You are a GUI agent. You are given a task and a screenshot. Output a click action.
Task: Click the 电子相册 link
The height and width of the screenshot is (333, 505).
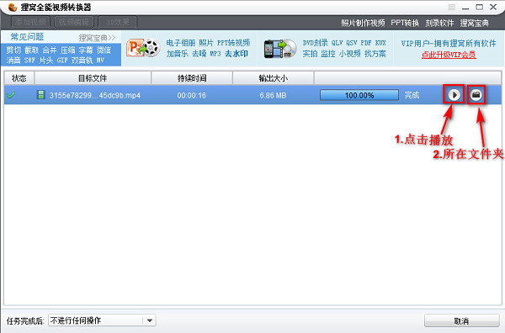click(181, 43)
